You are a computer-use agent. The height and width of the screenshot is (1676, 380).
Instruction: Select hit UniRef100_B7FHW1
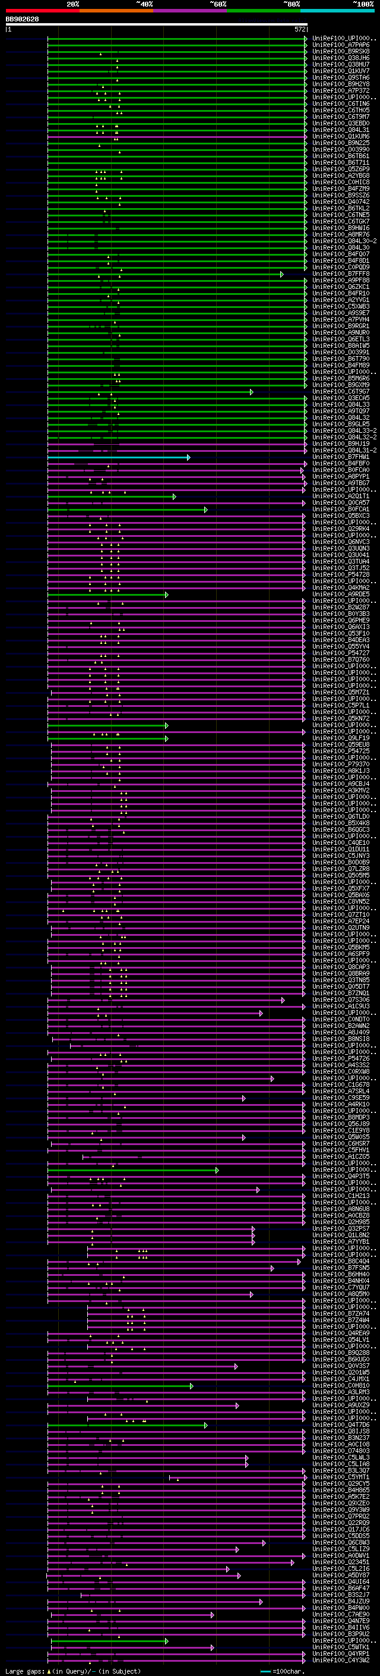340,457
